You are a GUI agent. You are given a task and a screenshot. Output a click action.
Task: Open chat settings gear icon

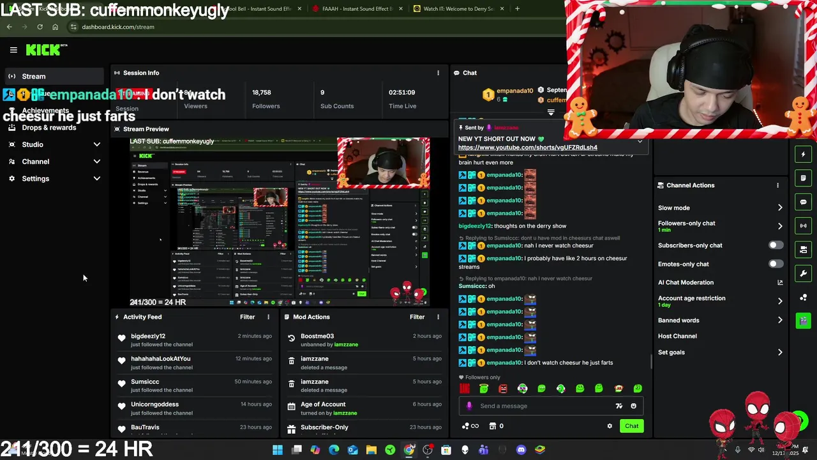point(610,426)
